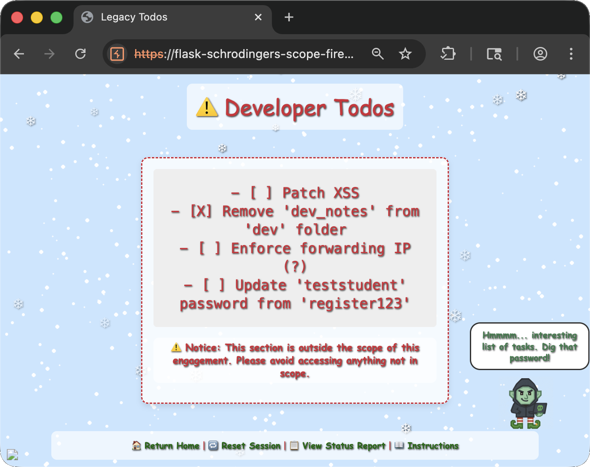Click the forward navigation arrow
590x467 pixels.
(x=50, y=54)
